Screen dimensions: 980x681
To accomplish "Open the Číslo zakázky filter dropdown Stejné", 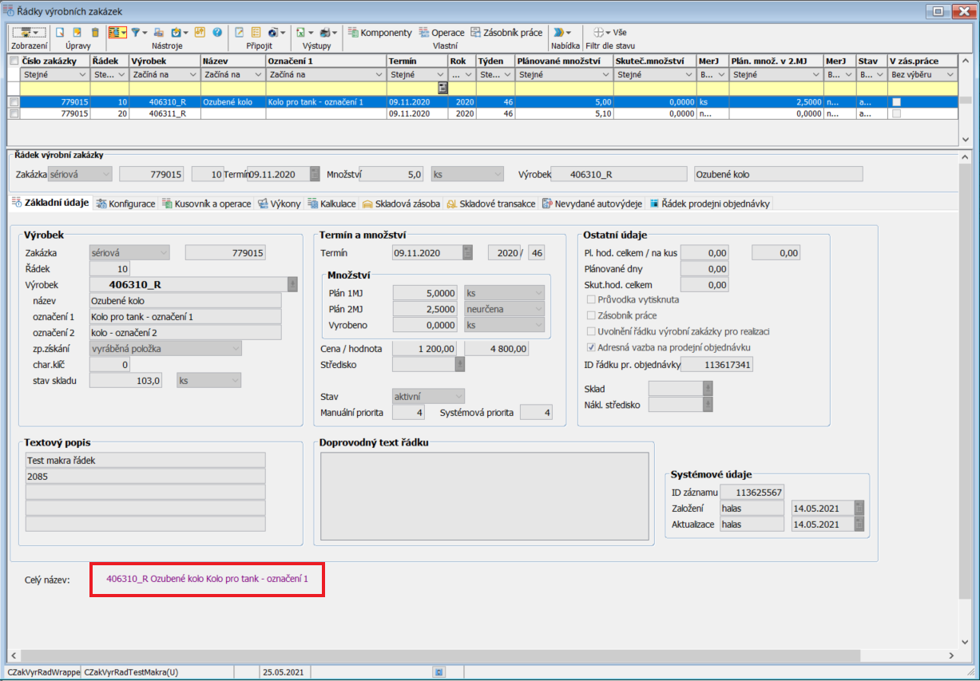I will pyautogui.click(x=84, y=75).
